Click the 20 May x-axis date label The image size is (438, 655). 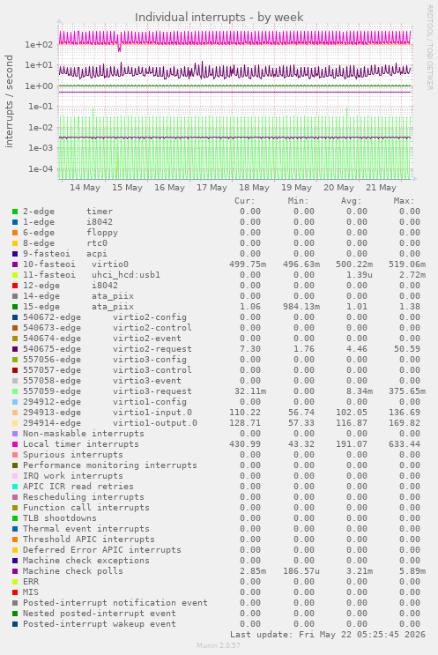[x=338, y=188]
